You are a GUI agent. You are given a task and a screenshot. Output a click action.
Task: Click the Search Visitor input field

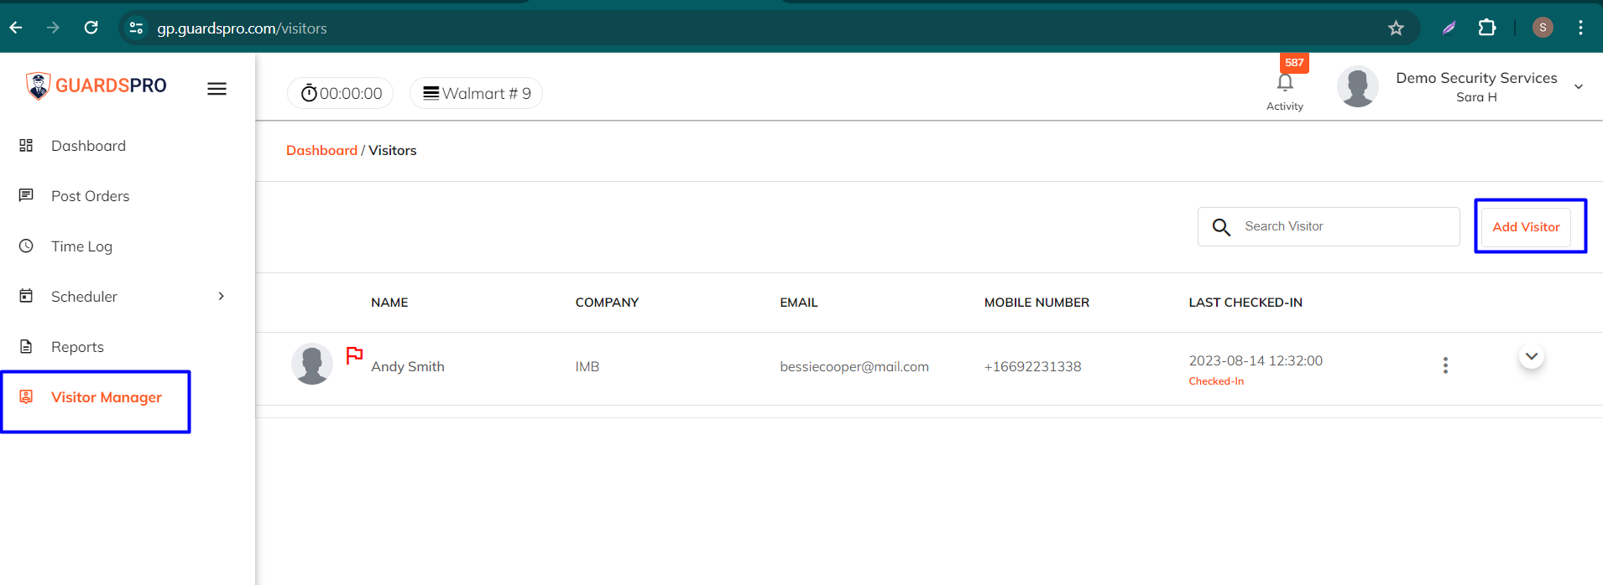point(1329,227)
